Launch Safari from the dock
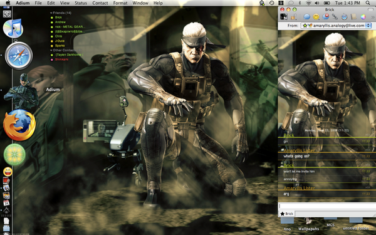Viewport: 376px width, 235px height. point(19,55)
